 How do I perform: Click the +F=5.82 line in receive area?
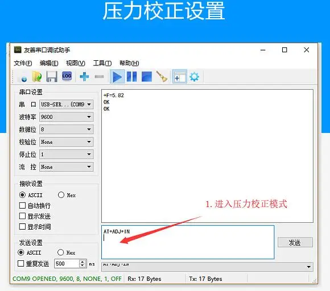tap(114, 95)
